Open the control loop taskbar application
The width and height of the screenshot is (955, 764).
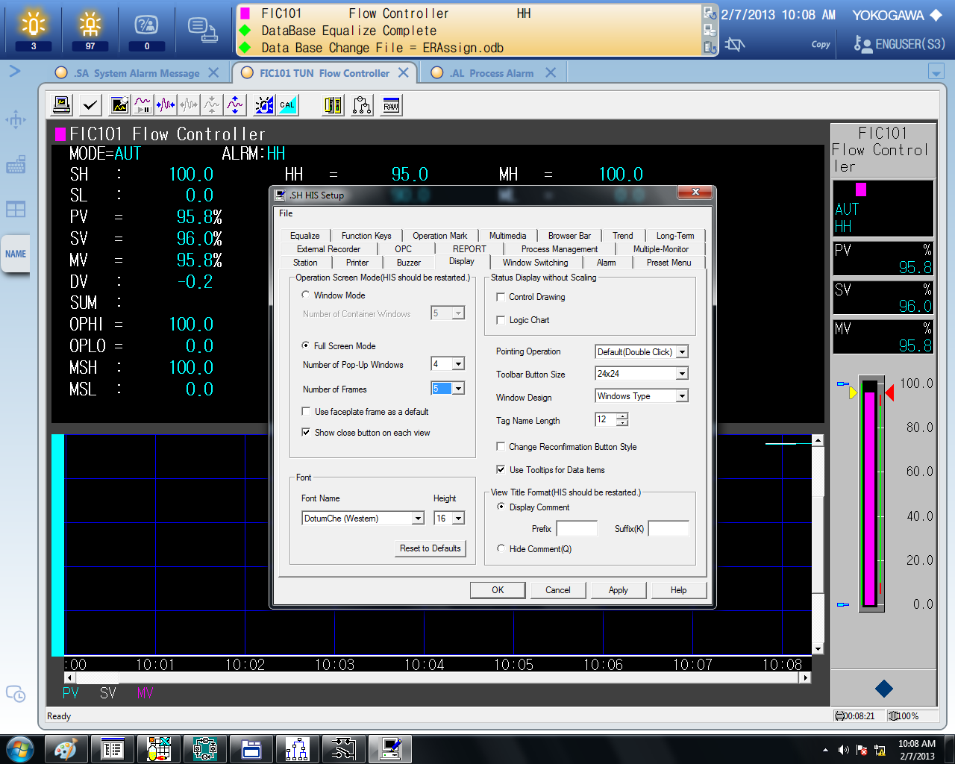pos(204,749)
